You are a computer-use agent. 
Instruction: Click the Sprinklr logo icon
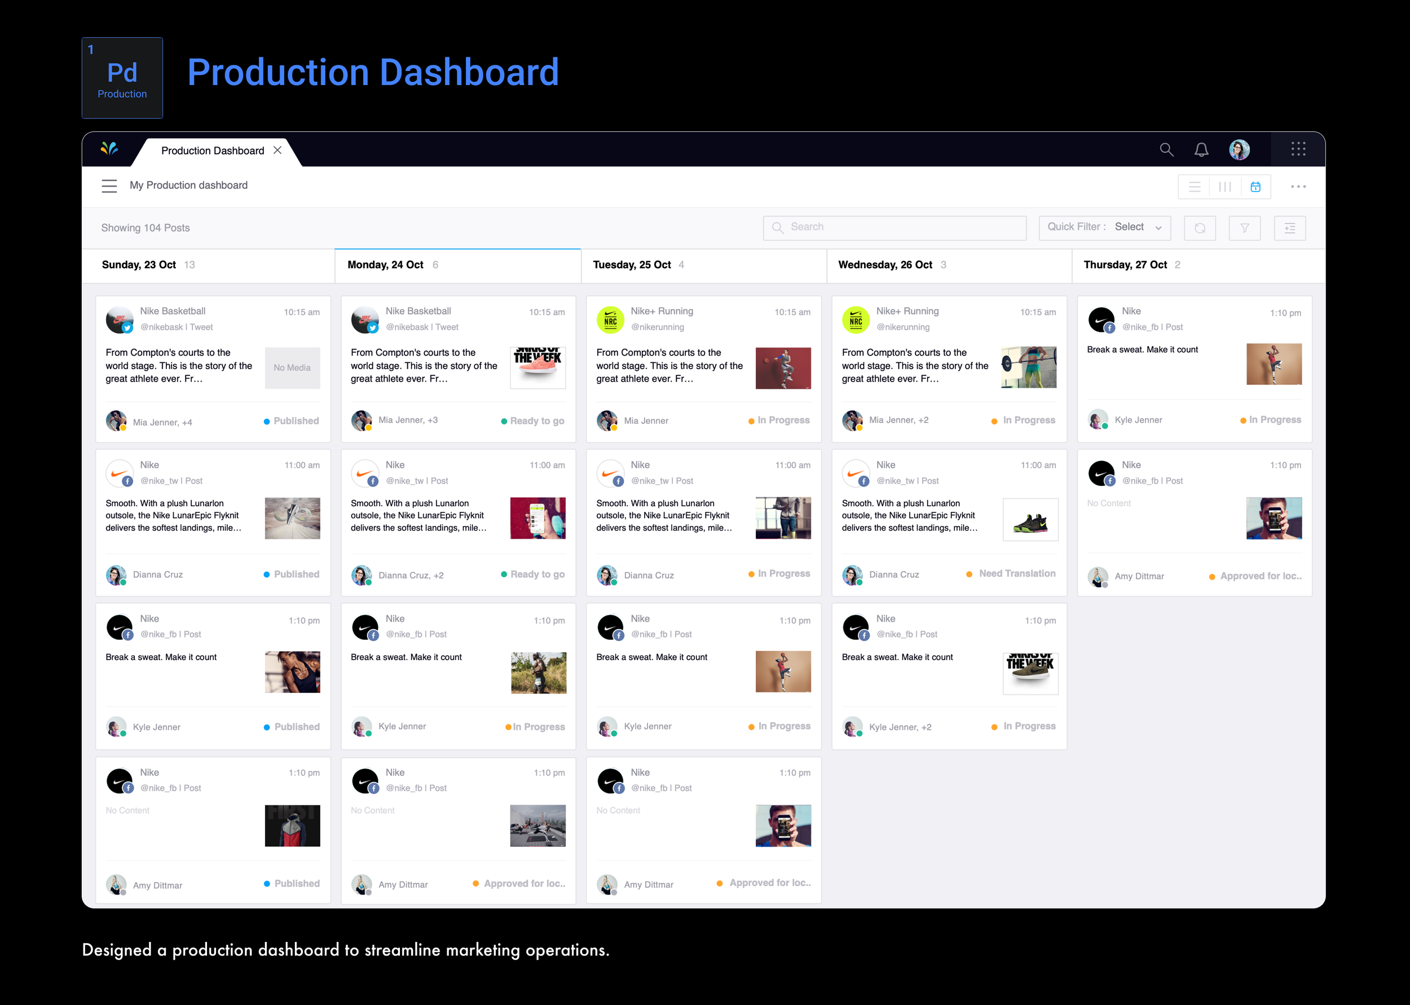[x=109, y=149]
